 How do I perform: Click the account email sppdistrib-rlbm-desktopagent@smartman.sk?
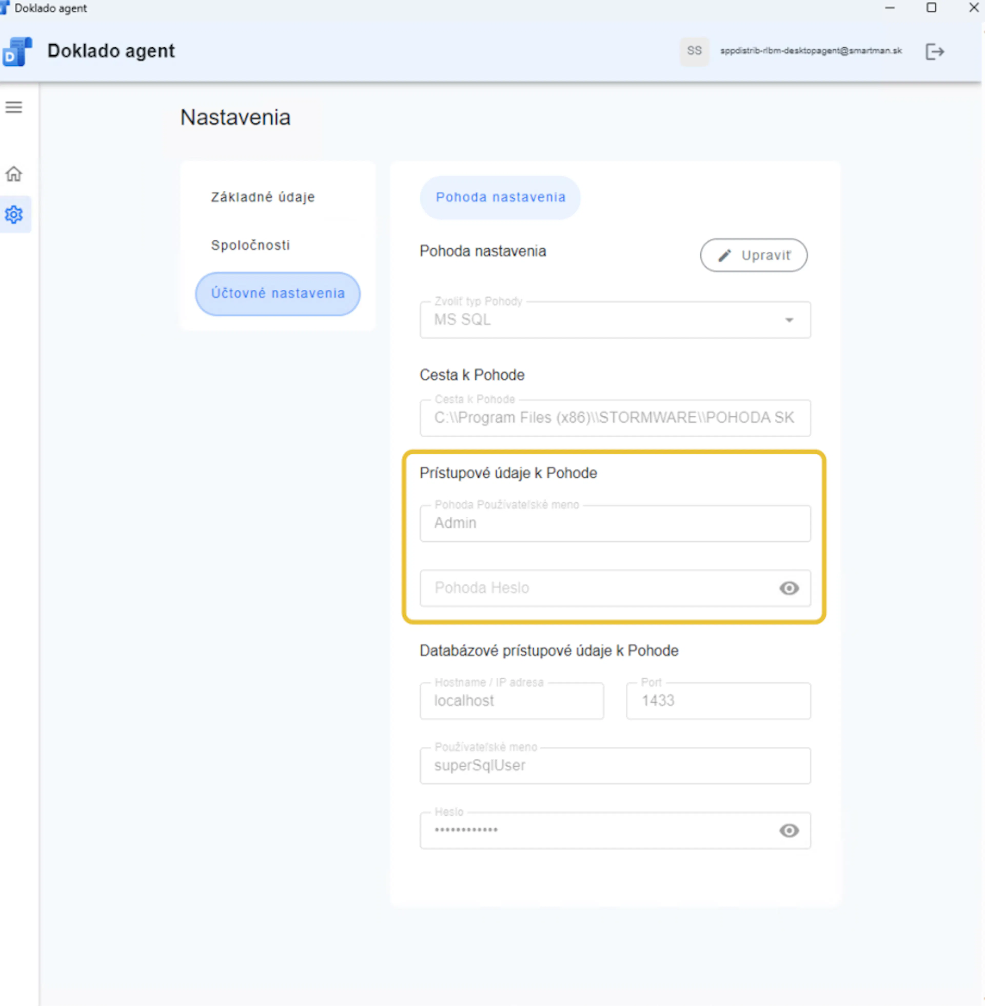click(x=811, y=51)
